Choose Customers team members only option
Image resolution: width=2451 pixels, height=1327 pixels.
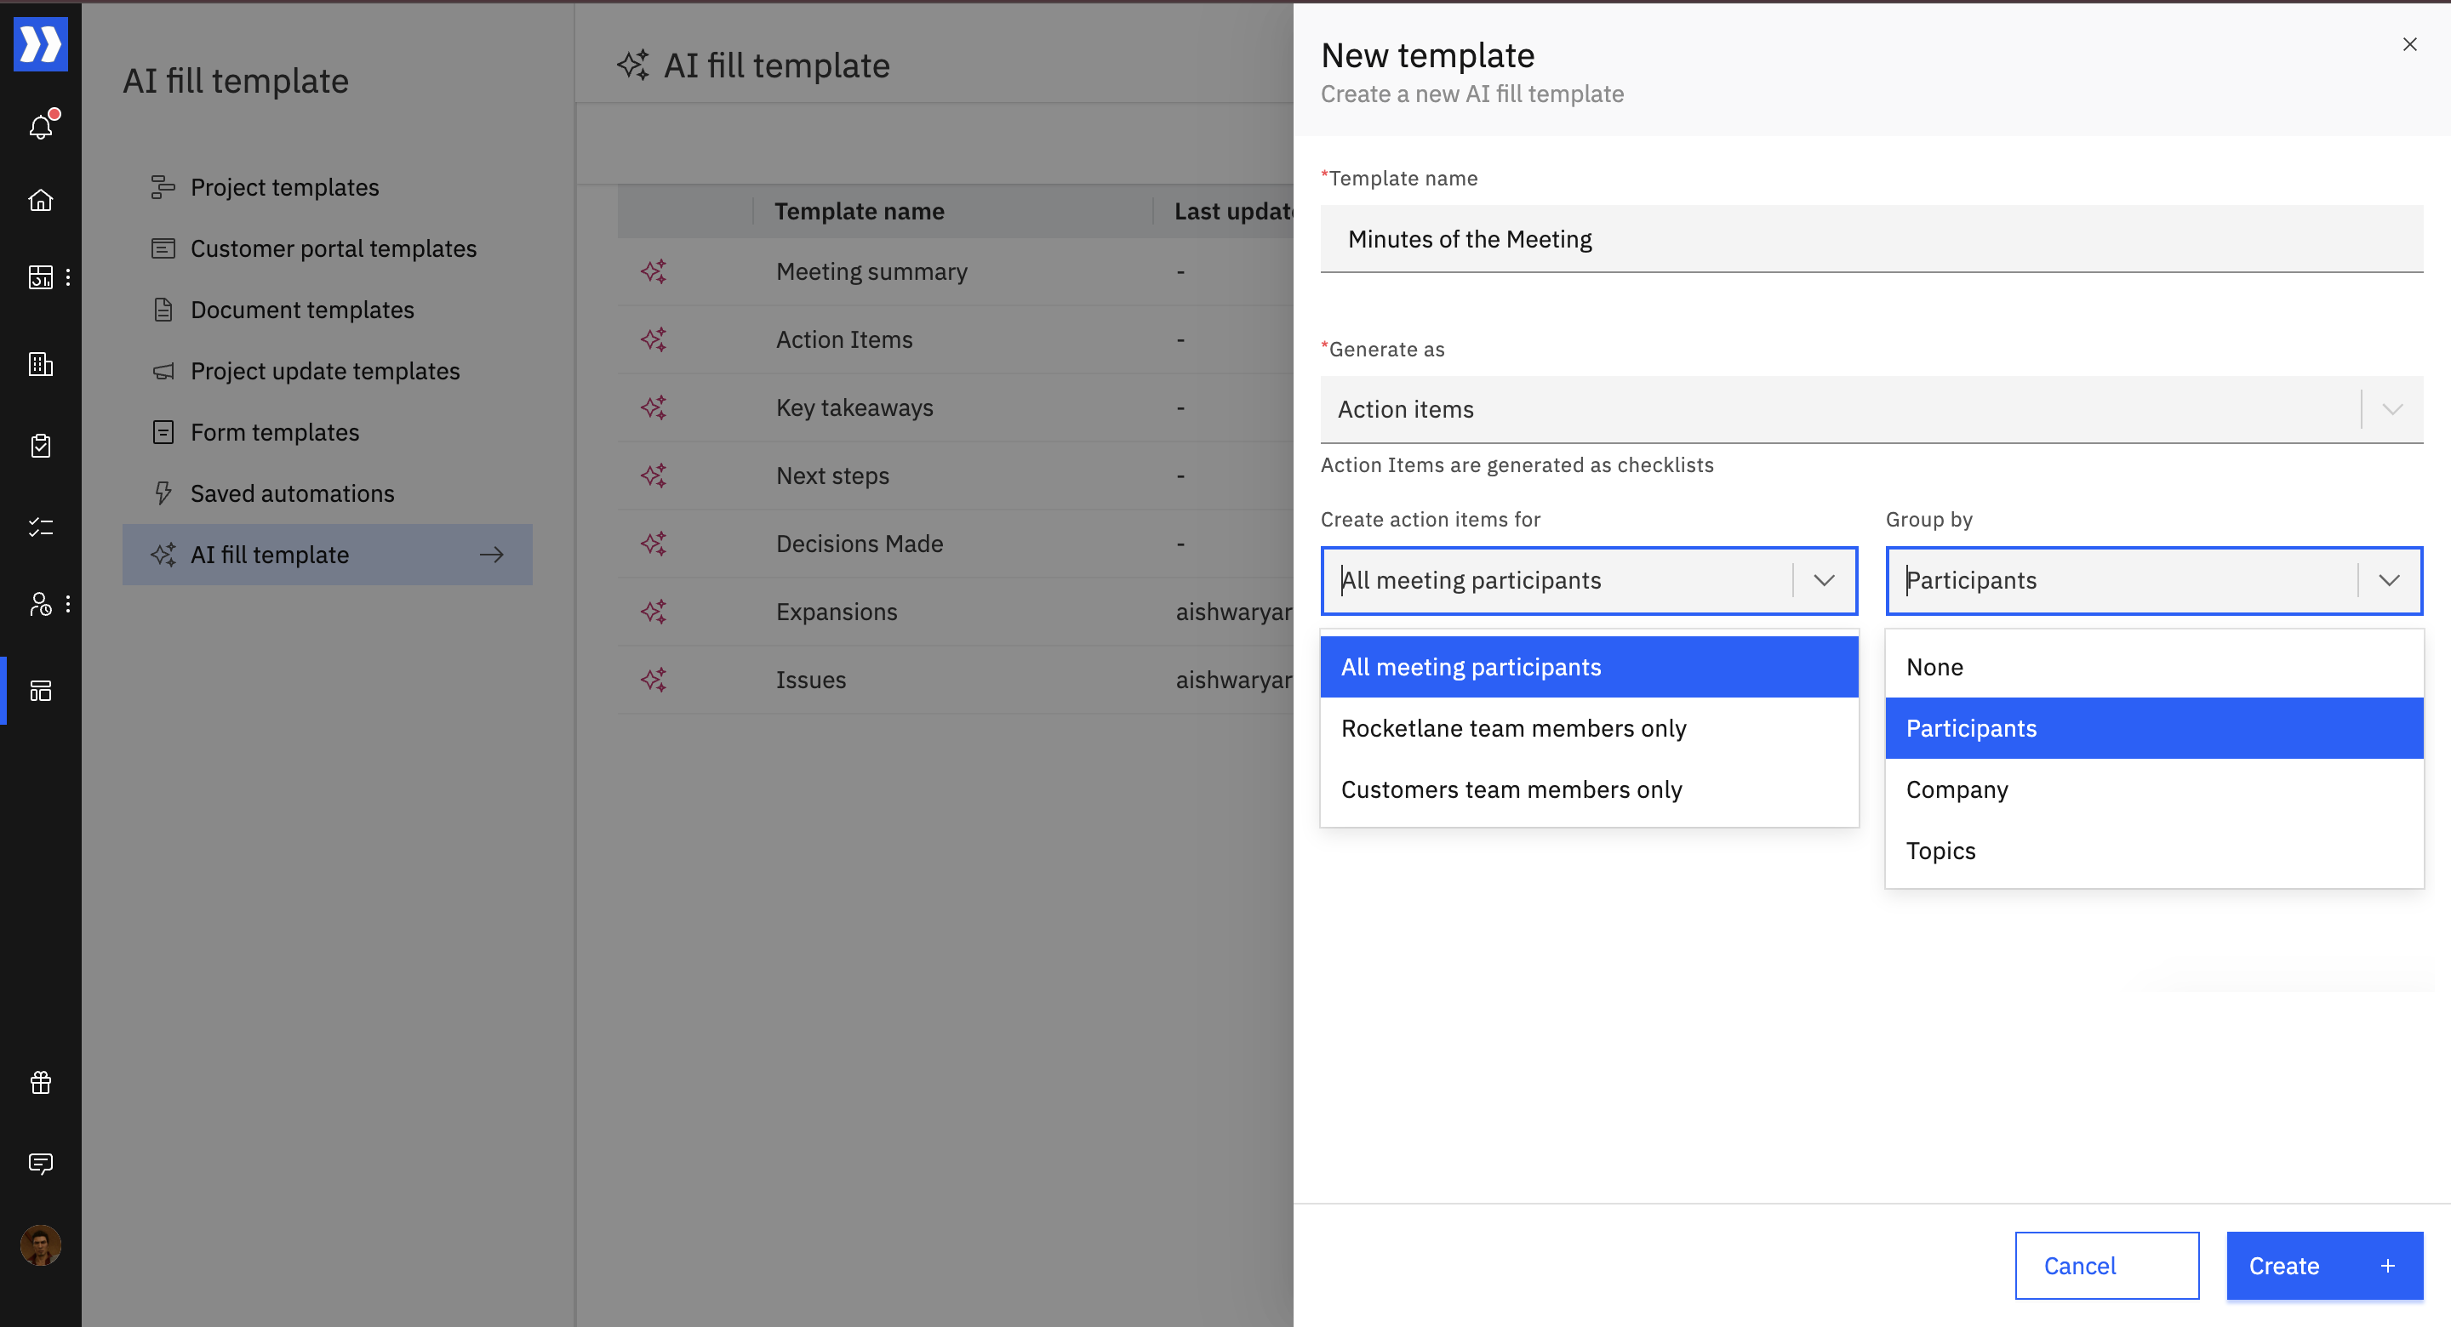pyautogui.click(x=1511, y=789)
